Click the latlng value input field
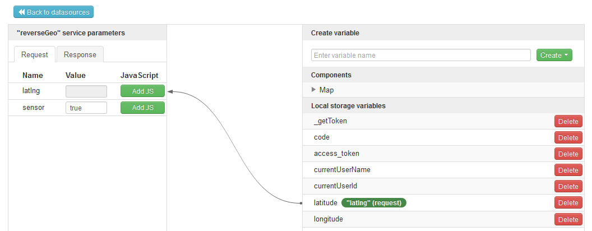 click(x=86, y=91)
